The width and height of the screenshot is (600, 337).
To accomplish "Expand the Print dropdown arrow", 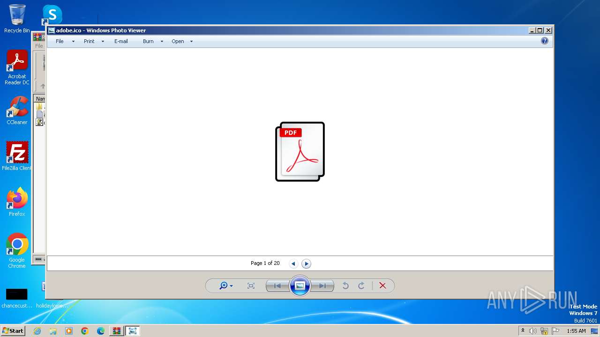I will [x=103, y=42].
